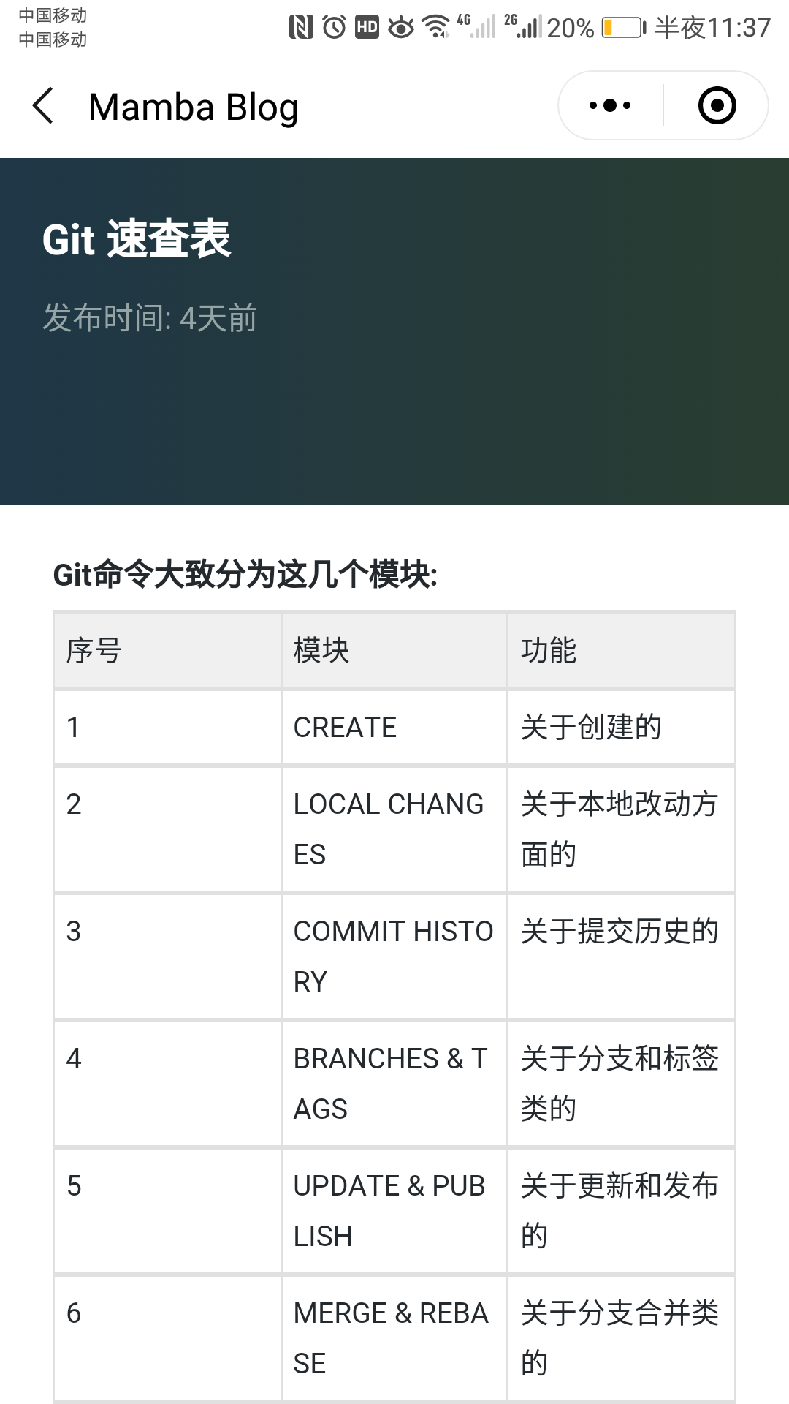Select the Git 速查表 article title
The image size is (789, 1404).
tap(137, 239)
